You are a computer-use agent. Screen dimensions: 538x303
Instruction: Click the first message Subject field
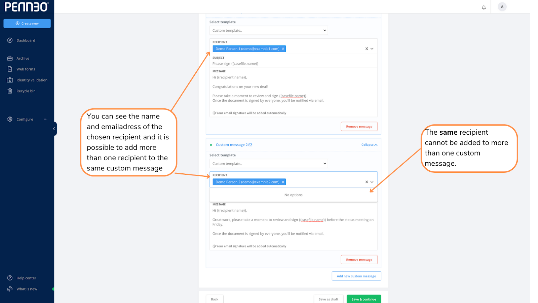tap(293, 64)
